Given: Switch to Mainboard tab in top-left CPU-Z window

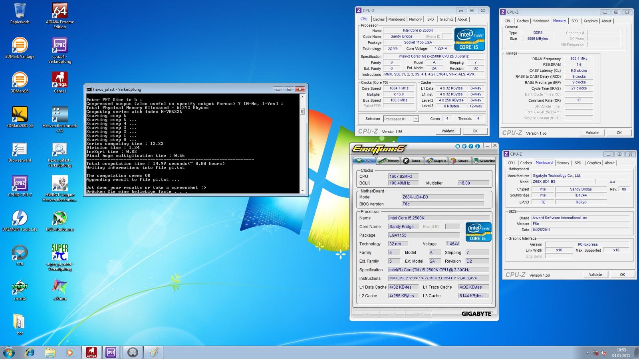Looking at the screenshot, I should (x=397, y=19).
